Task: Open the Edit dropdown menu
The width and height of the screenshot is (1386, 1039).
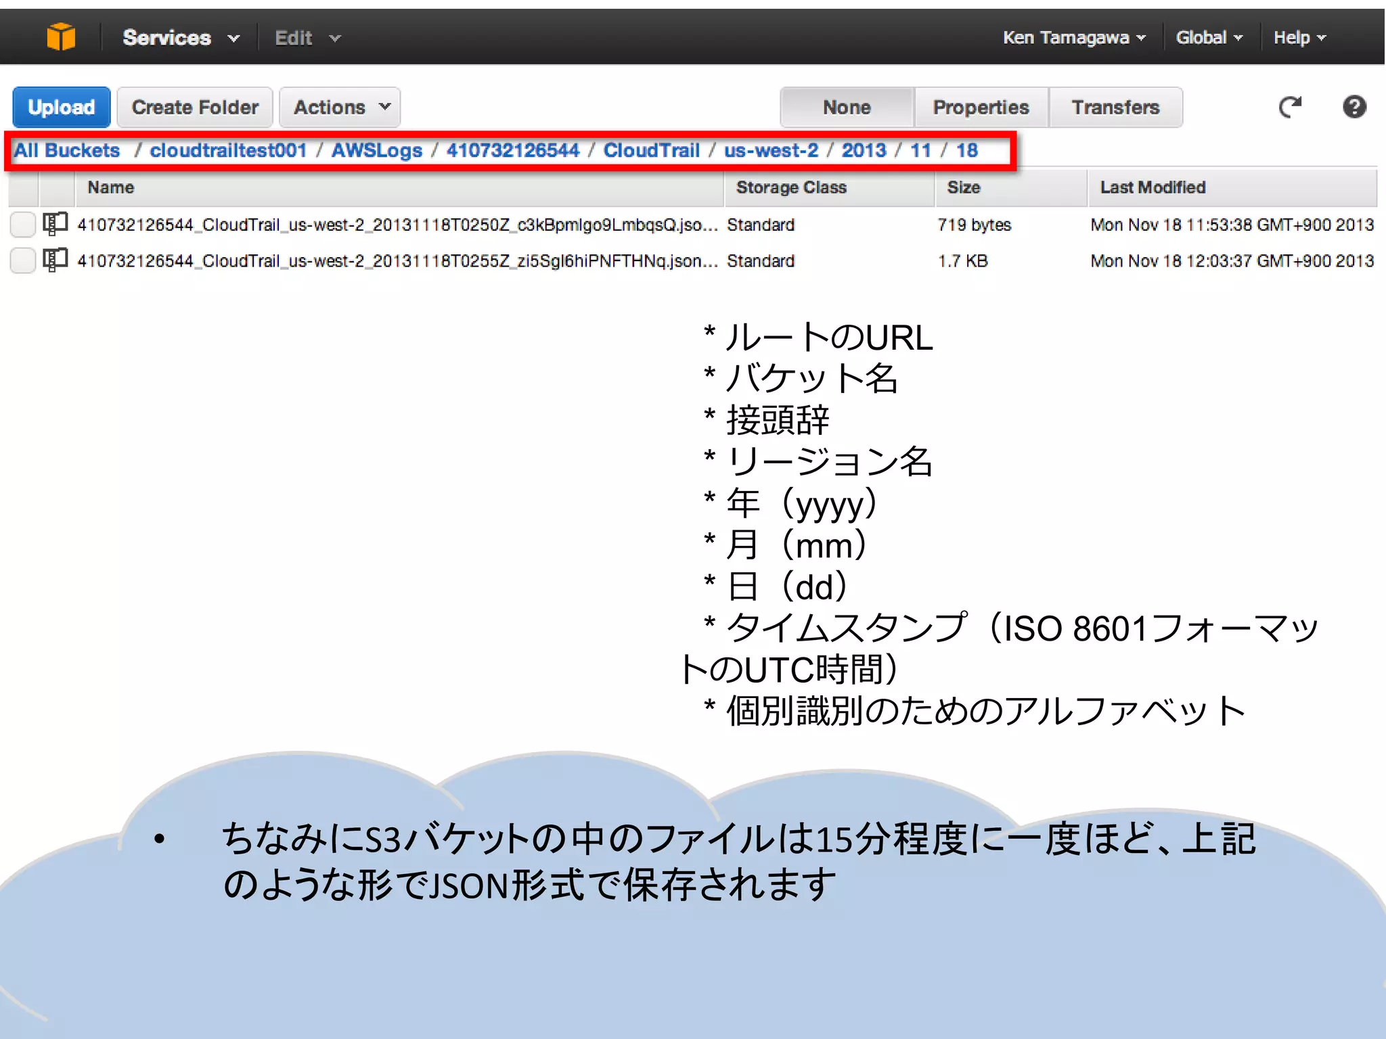Action: click(x=307, y=38)
